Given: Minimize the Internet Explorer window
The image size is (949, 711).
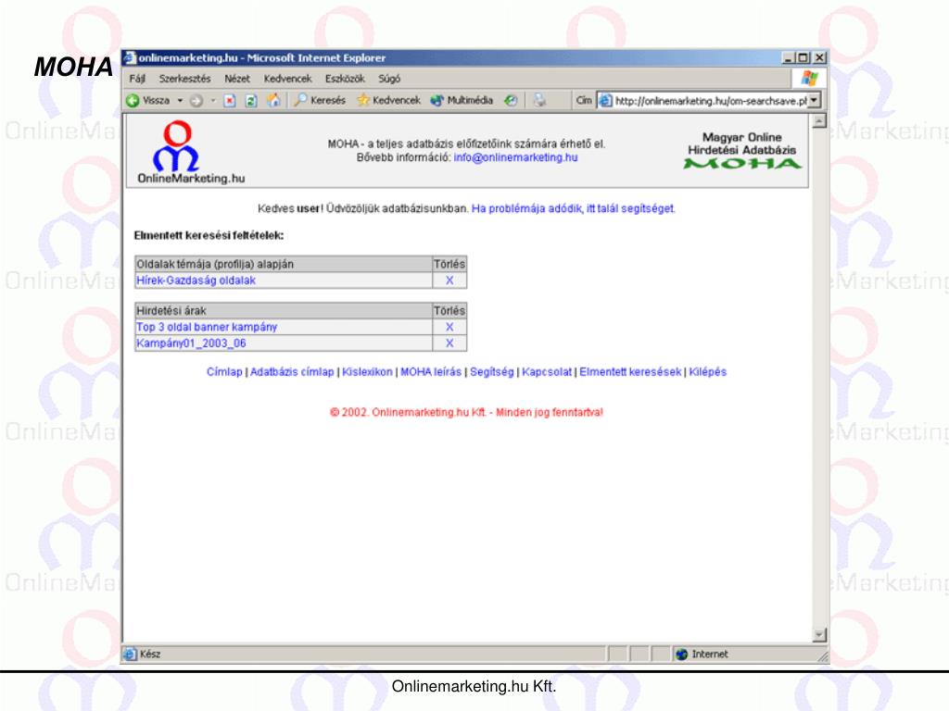Looking at the screenshot, I should click(x=788, y=58).
